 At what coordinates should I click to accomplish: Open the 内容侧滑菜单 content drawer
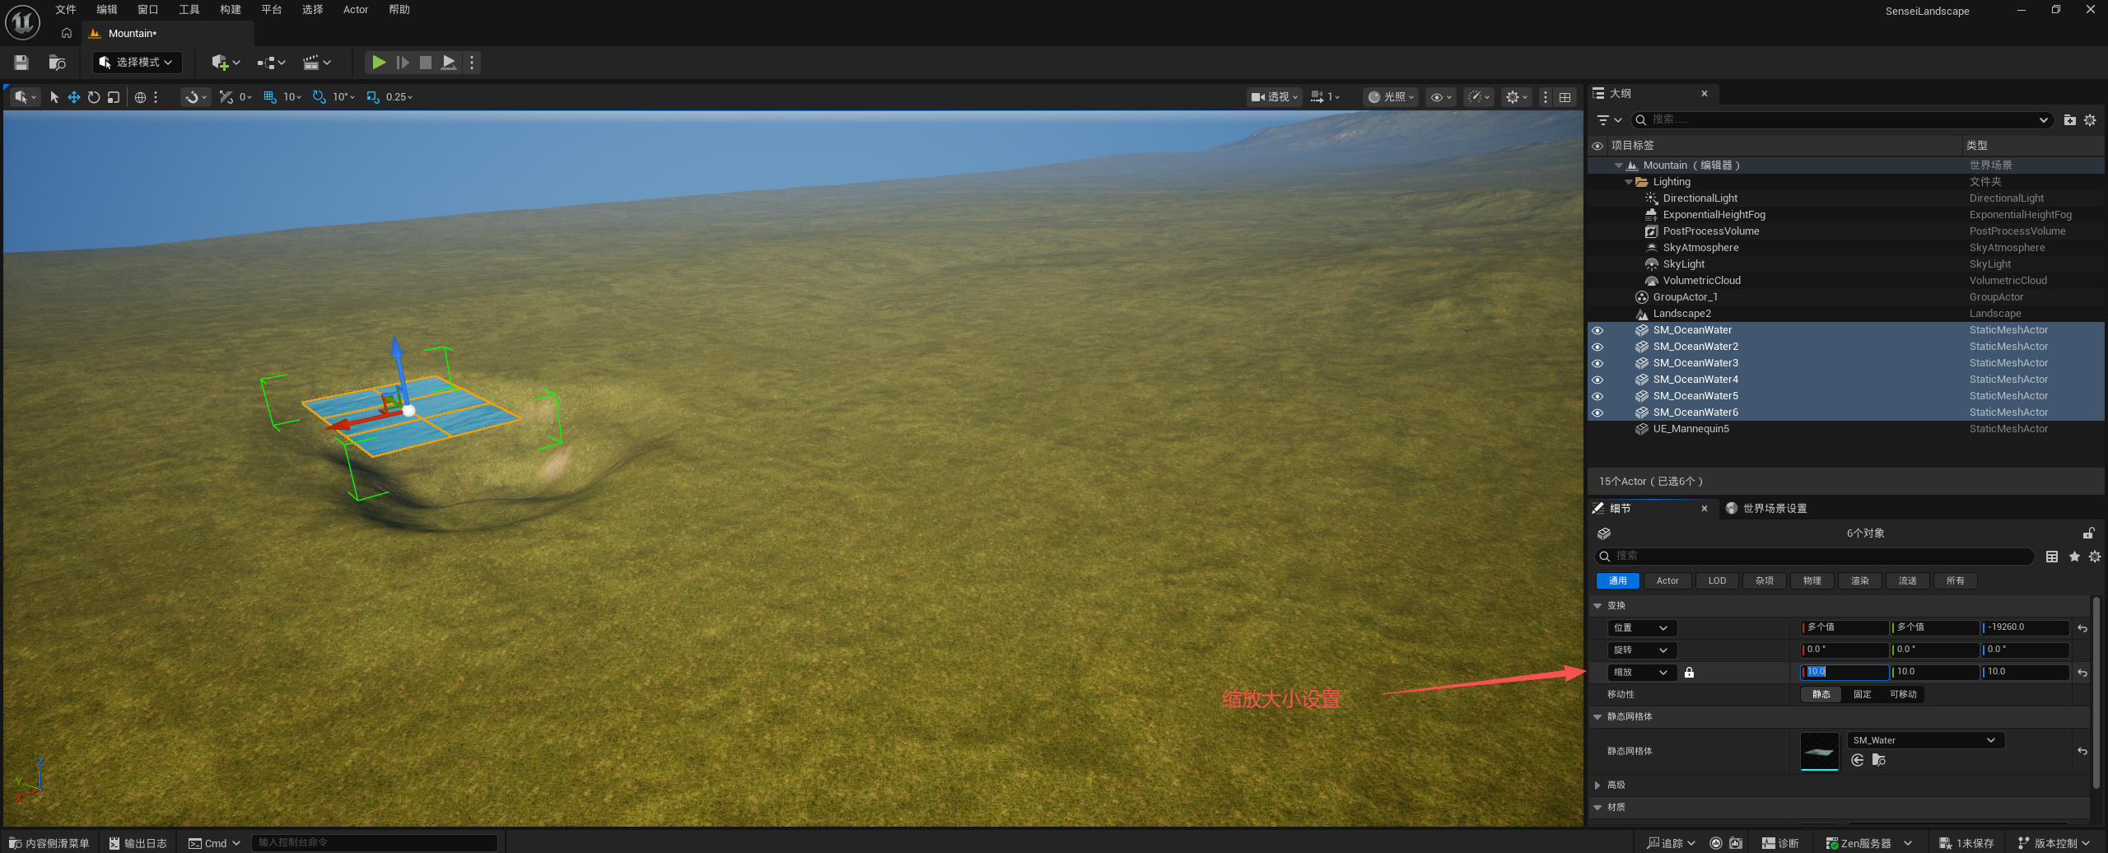click(49, 843)
